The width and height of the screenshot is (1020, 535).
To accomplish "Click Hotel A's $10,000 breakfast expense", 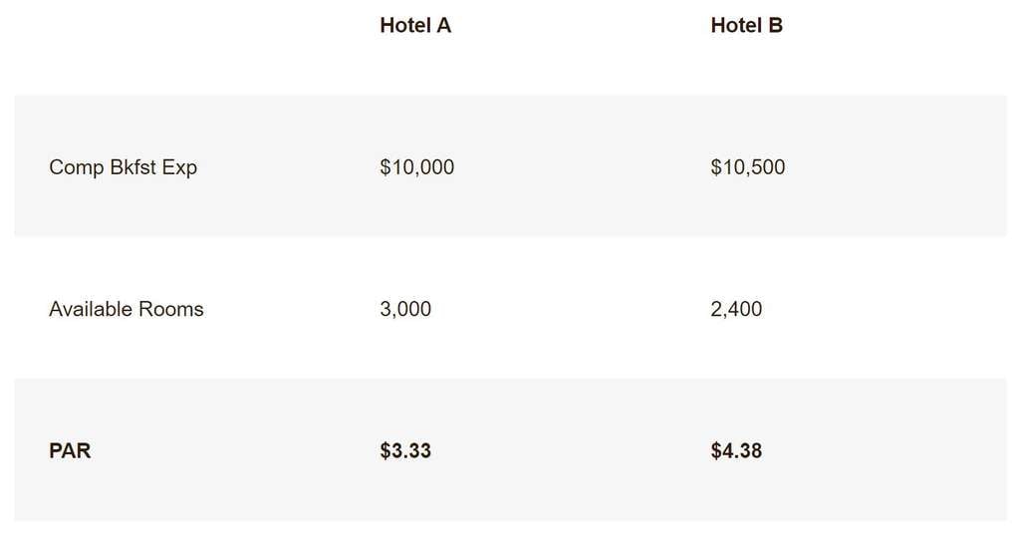I will (416, 167).
